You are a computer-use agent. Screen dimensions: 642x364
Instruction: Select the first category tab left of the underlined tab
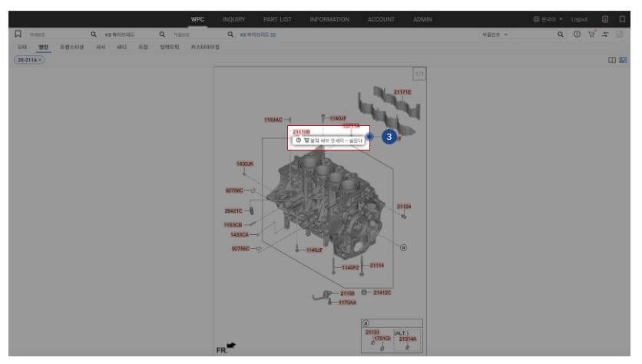pos(22,47)
